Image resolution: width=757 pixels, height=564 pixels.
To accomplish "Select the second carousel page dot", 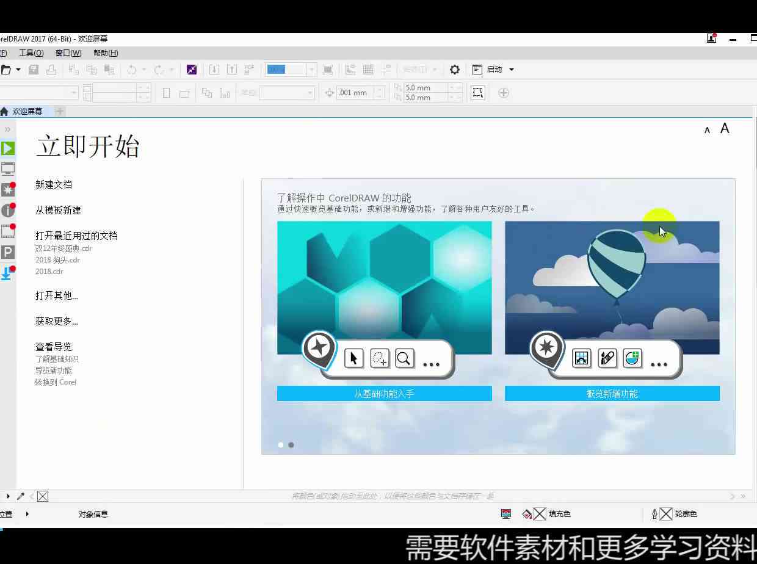I will [x=291, y=445].
